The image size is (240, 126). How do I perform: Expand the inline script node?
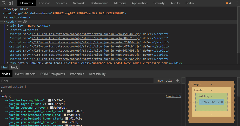pos(8,30)
